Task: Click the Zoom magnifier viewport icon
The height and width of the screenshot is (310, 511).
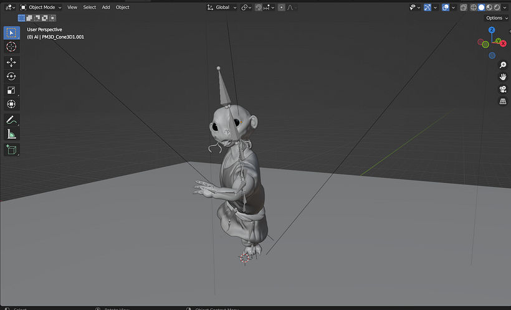Action: pos(503,65)
